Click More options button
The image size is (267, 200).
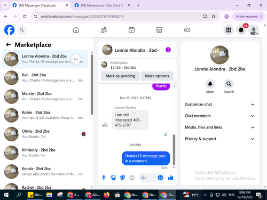(x=157, y=76)
